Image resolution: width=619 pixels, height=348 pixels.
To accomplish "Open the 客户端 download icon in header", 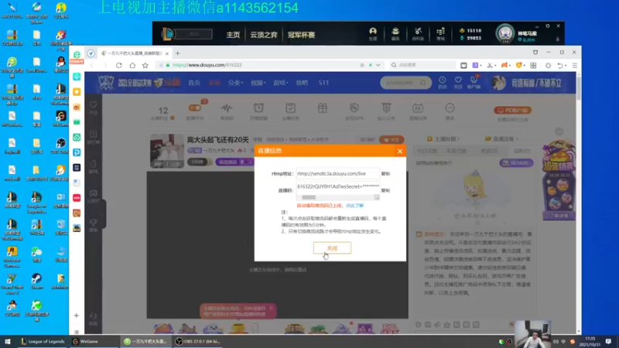I will point(474,83).
